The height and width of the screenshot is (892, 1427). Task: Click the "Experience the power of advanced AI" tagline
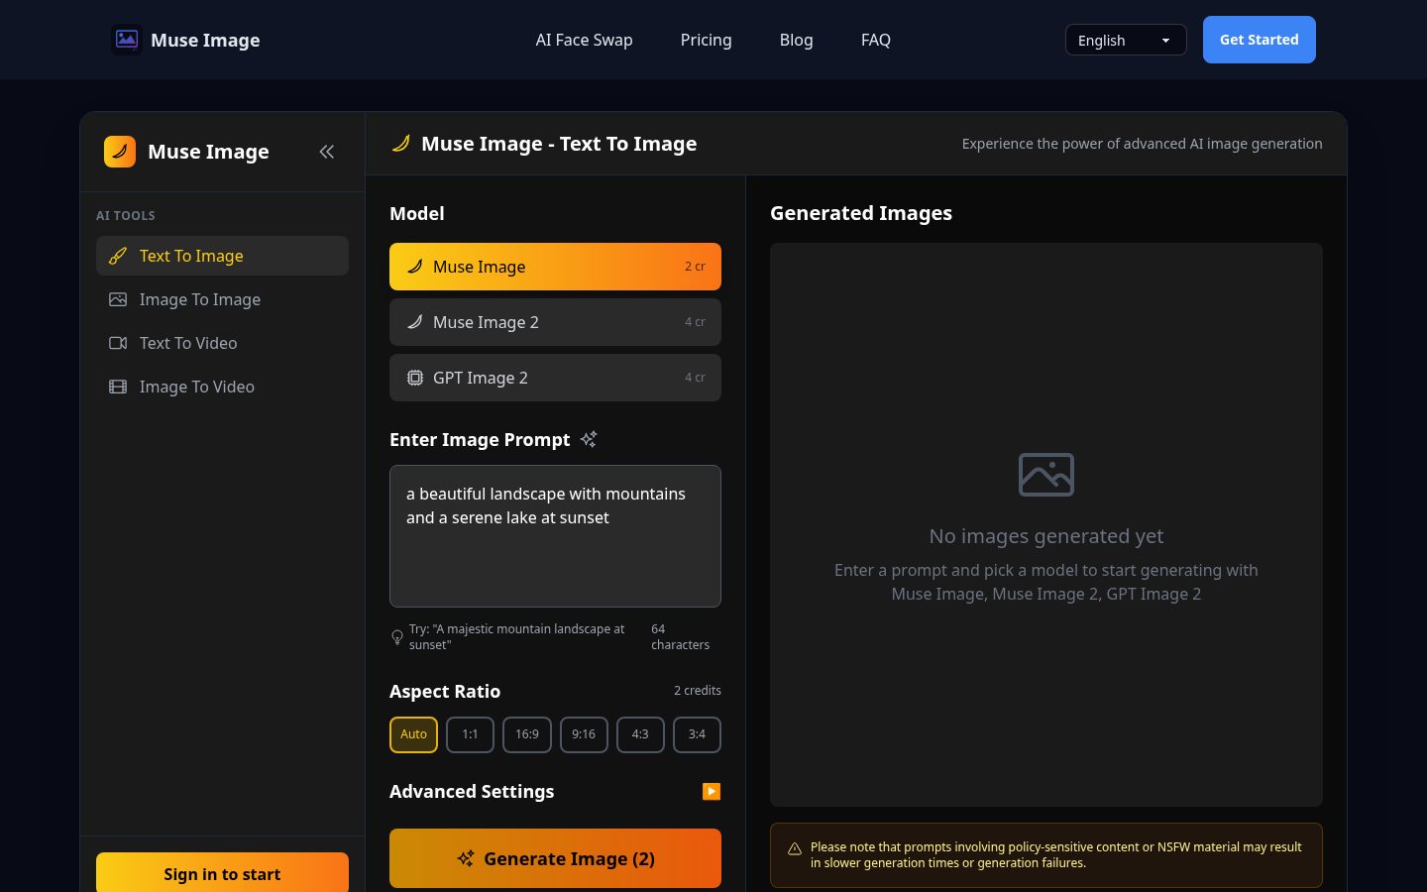(x=1142, y=144)
